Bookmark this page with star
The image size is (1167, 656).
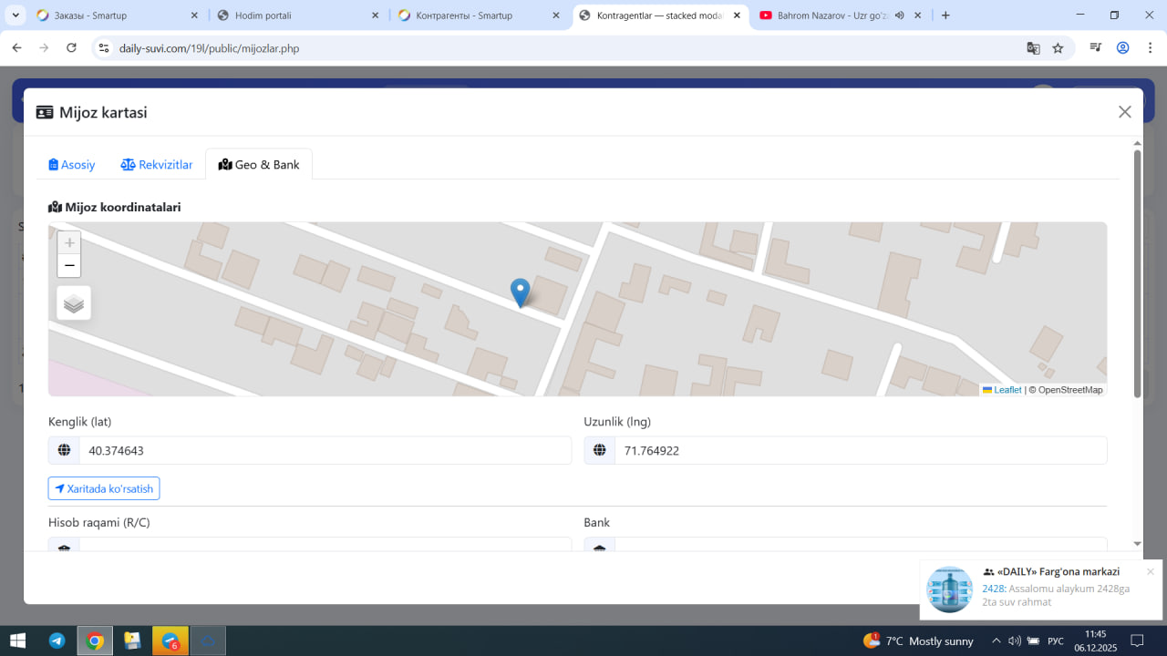[1058, 48]
